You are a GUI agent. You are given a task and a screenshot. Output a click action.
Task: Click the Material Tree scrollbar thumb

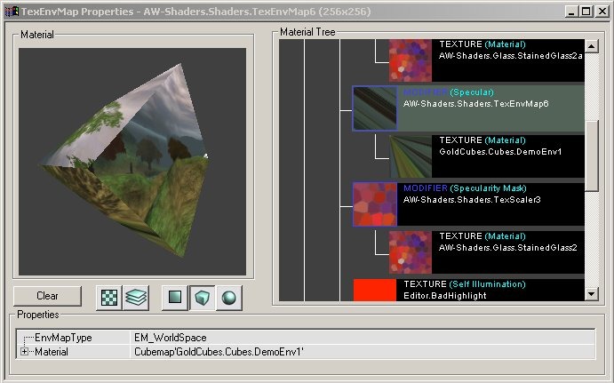[593, 155]
